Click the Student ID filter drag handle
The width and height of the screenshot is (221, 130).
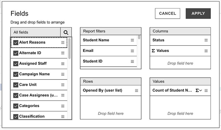click(x=132, y=61)
